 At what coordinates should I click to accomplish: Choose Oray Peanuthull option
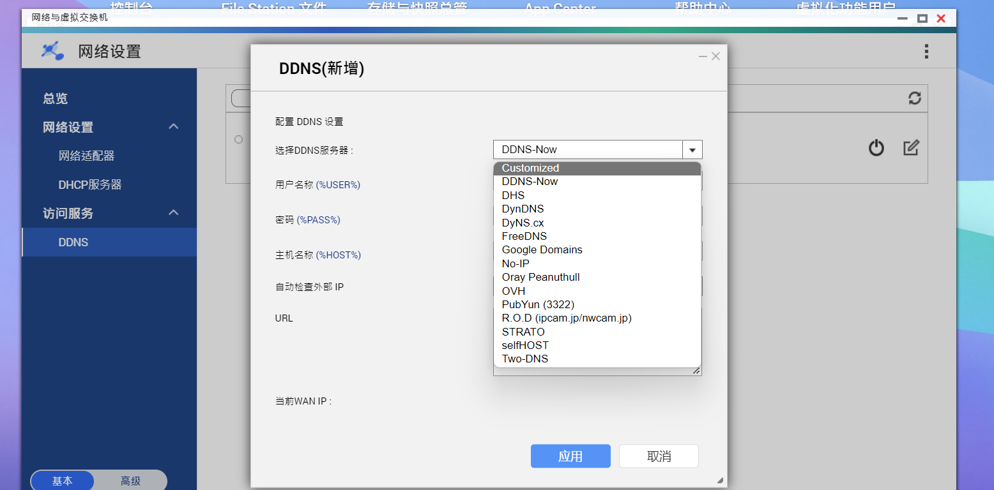click(x=597, y=277)
